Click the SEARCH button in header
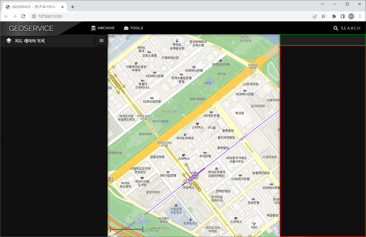Screen dimensions: 366x237 (x=347, y=28)
